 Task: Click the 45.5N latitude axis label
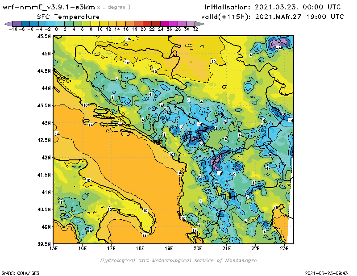tap(44, 36)
